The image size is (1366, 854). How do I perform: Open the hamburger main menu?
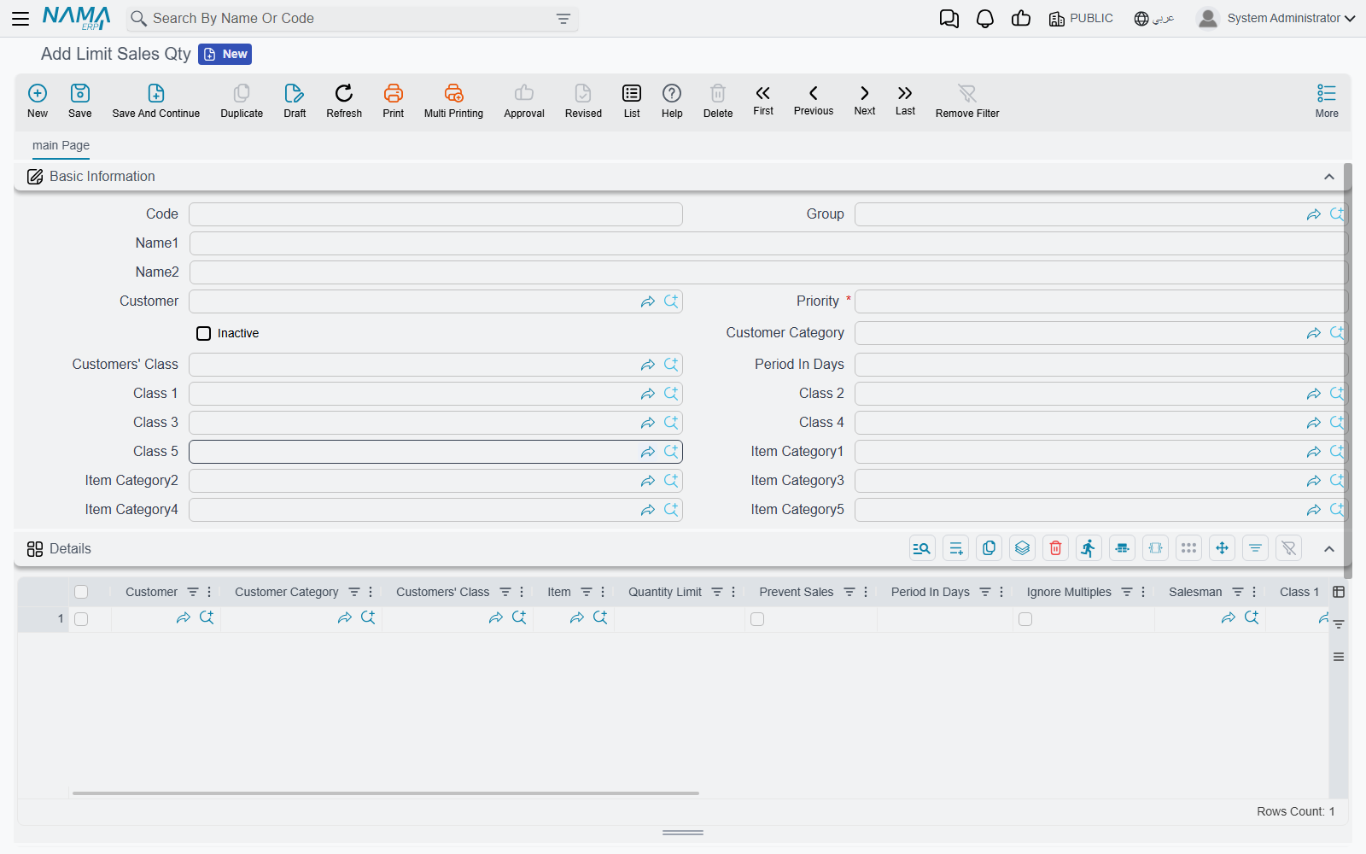pyautogui.click(x=20, y=19)
